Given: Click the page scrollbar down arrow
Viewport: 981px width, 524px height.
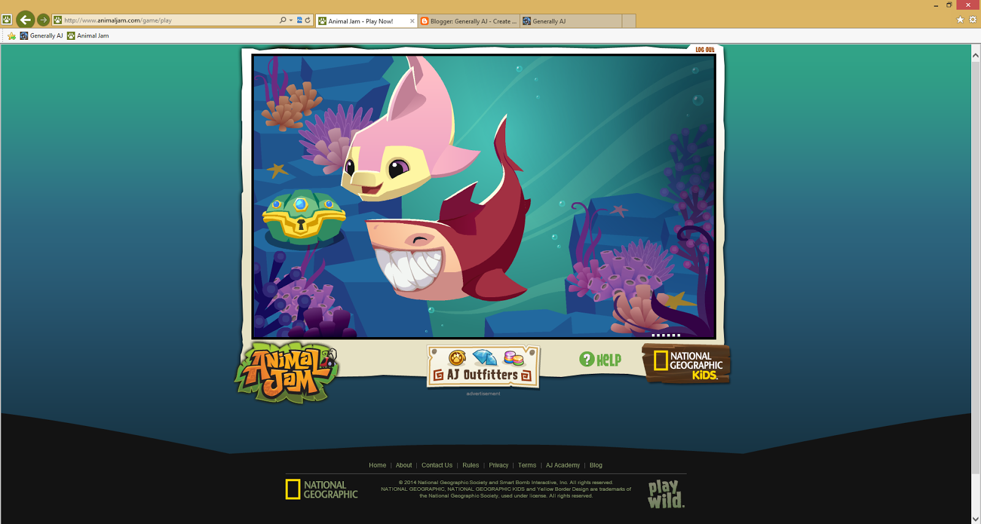Looking at the screenshot, I should click(975, 518).
